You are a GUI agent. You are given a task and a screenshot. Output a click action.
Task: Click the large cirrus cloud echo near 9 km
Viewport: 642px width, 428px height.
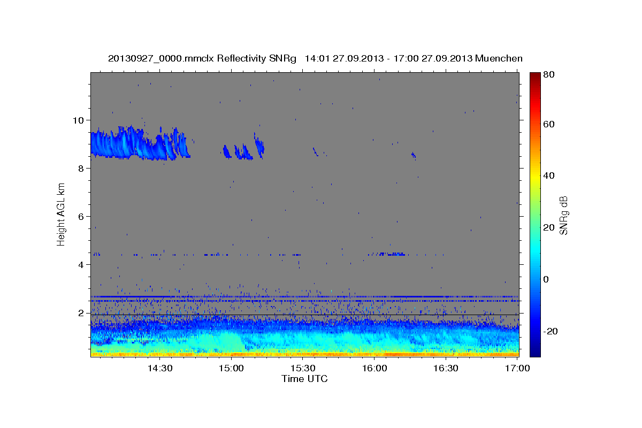tap(139, 143)
